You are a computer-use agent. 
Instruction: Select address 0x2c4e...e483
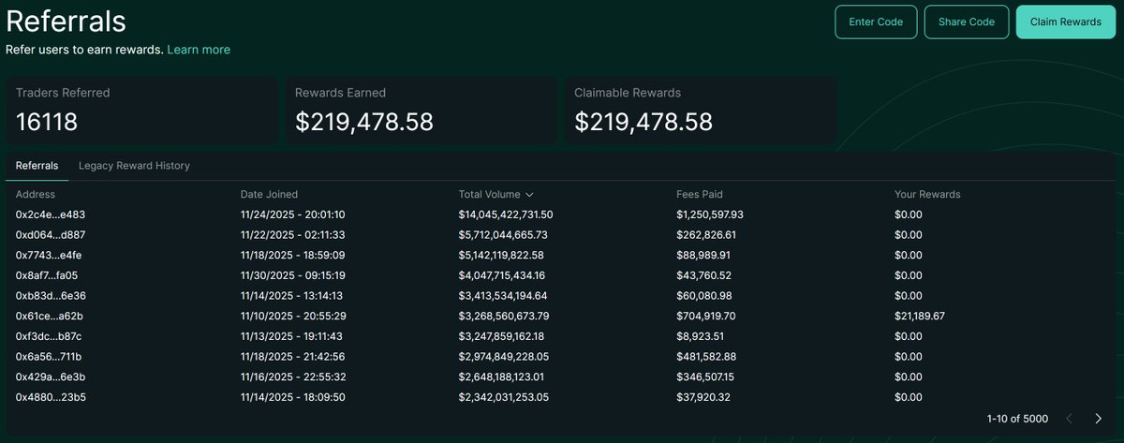pos(50,214)
